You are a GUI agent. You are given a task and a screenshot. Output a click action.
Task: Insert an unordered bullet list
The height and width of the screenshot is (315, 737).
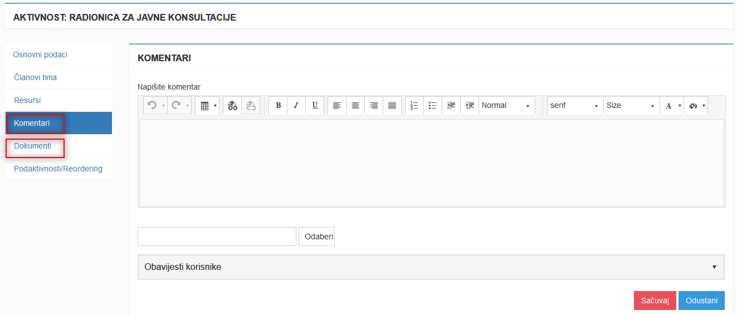point(433,105)
